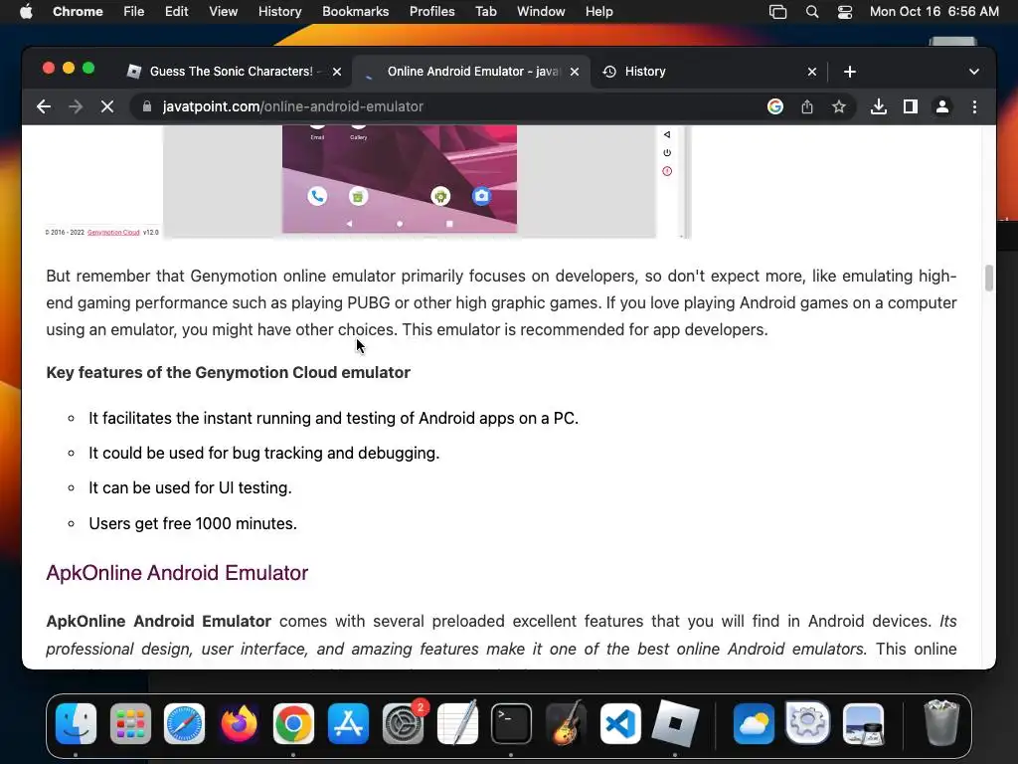Expand tab search chevron
Screen dimensions: 1018x764
[x=974, y=72]
